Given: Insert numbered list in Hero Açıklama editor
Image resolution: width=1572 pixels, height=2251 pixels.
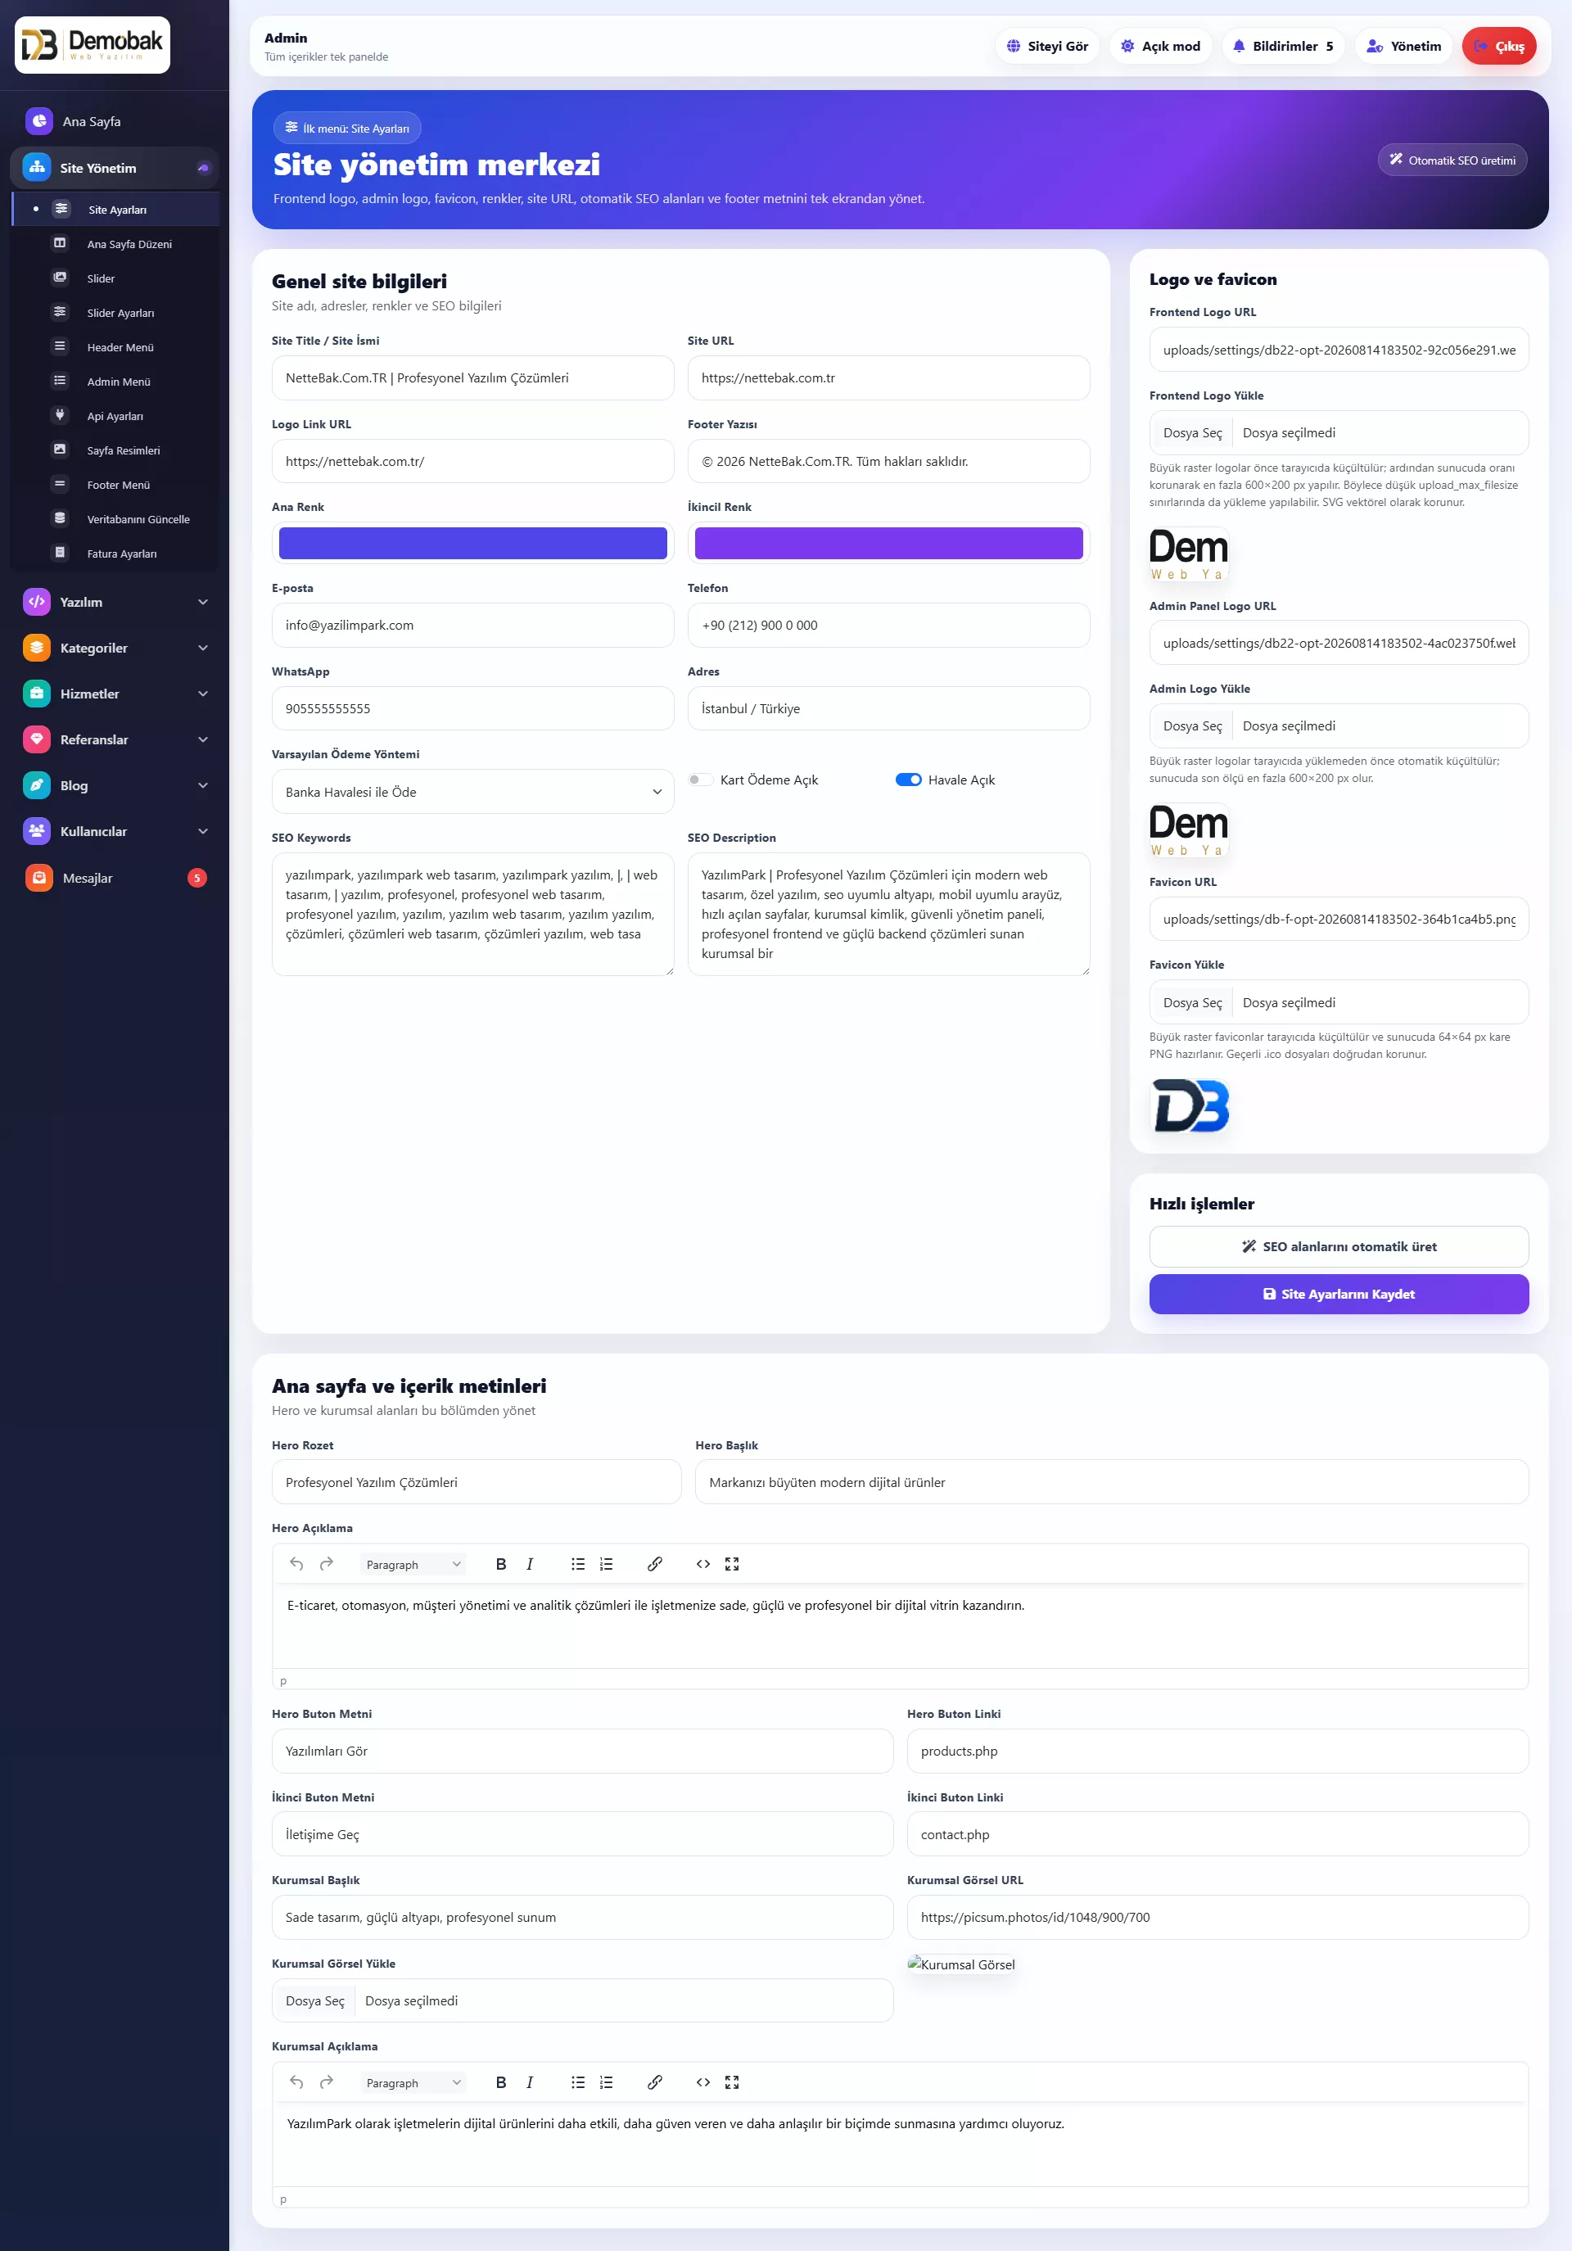Looking at the screenshot, I should [x=607, y=1564].
